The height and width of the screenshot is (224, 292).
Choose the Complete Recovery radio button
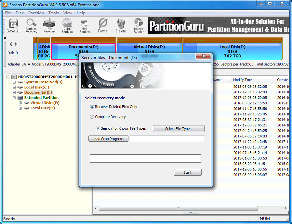point(92,117)
